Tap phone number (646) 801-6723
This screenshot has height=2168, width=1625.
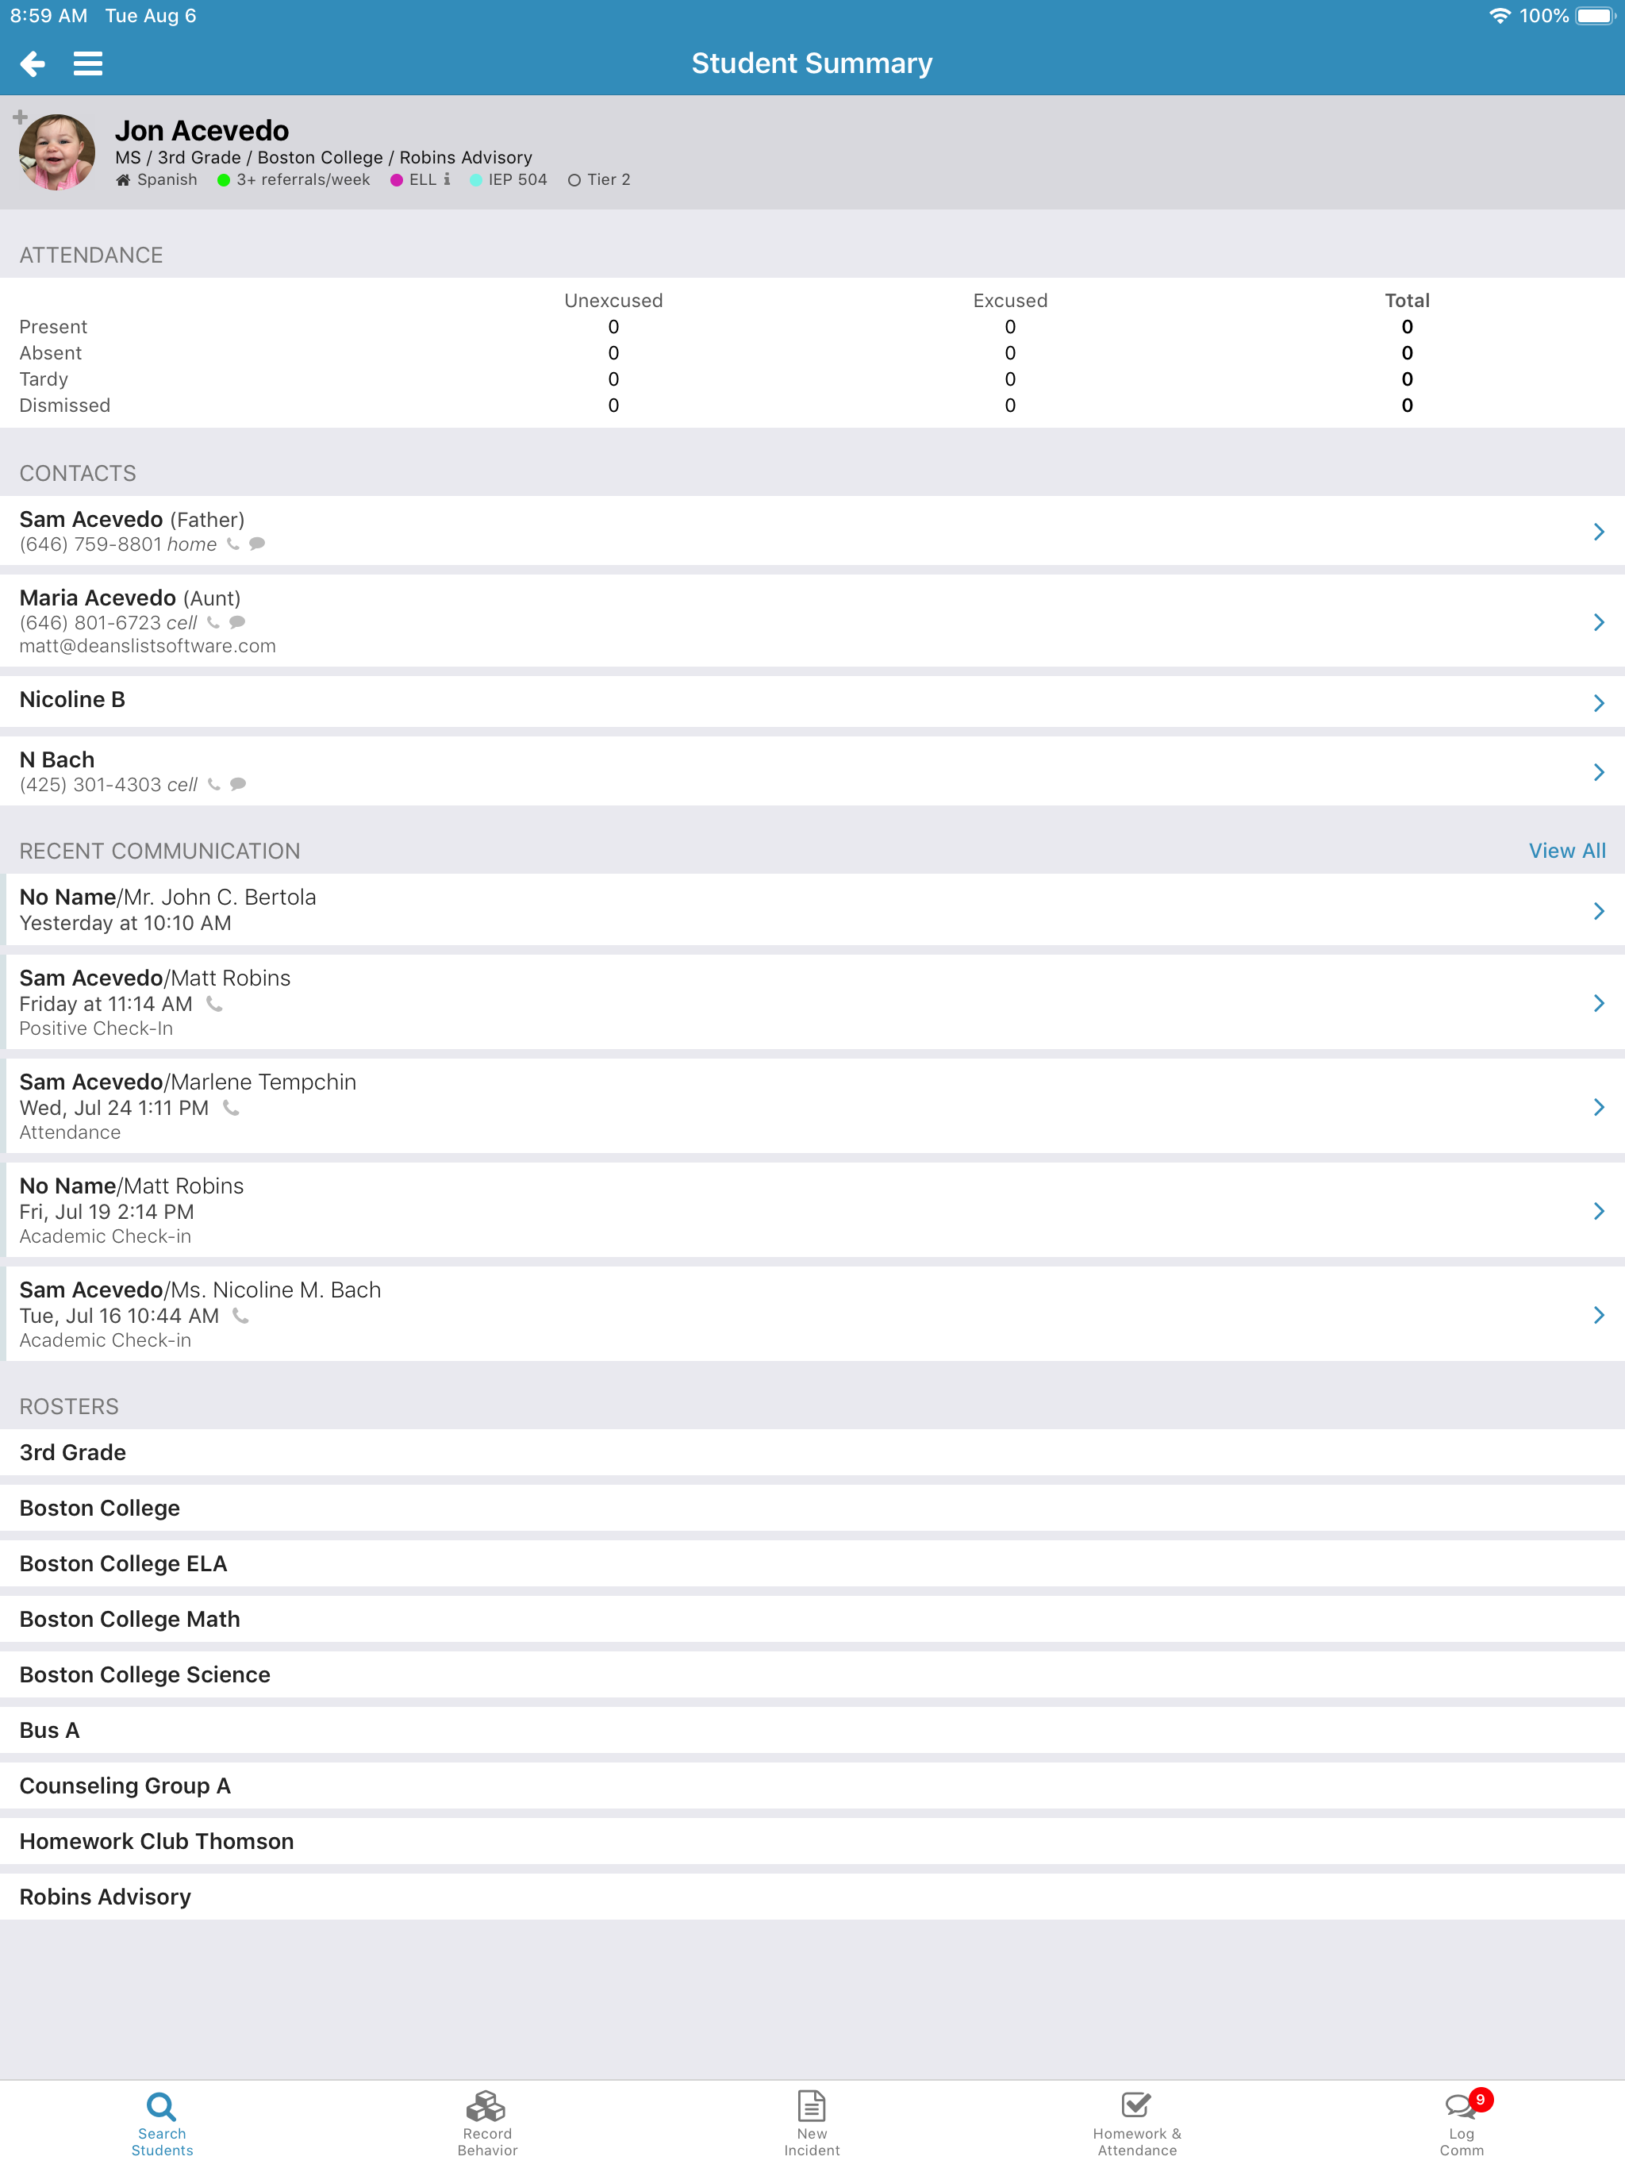pyautogui.click(x=90, y=622)
